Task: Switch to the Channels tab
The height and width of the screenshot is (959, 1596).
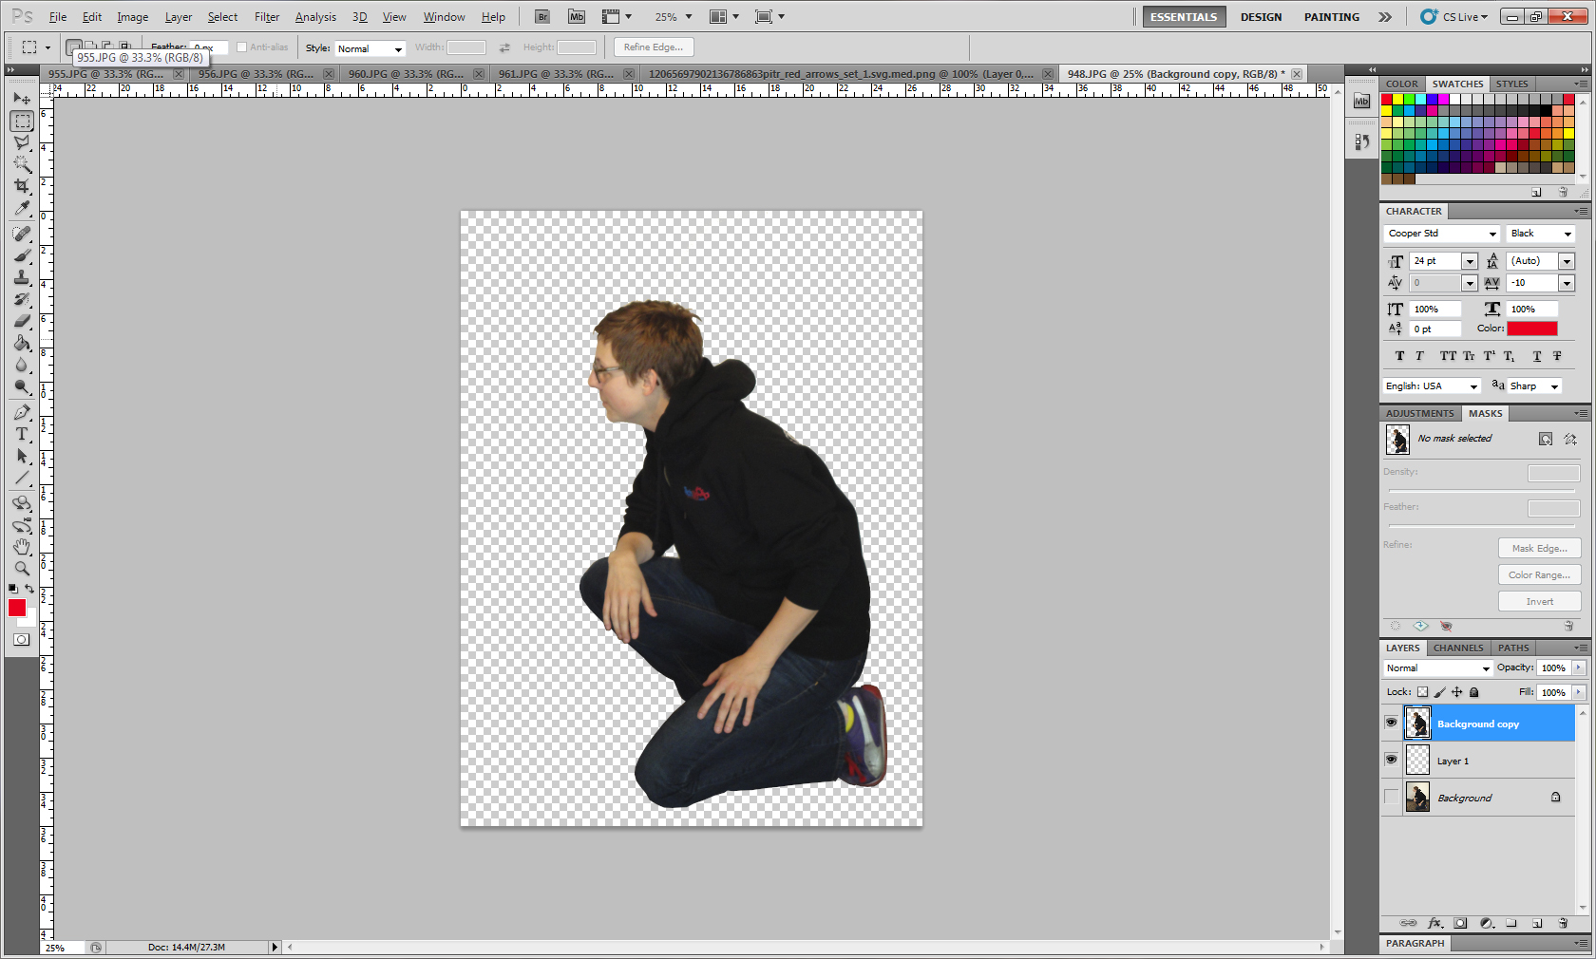Action: coord(1458,648)
